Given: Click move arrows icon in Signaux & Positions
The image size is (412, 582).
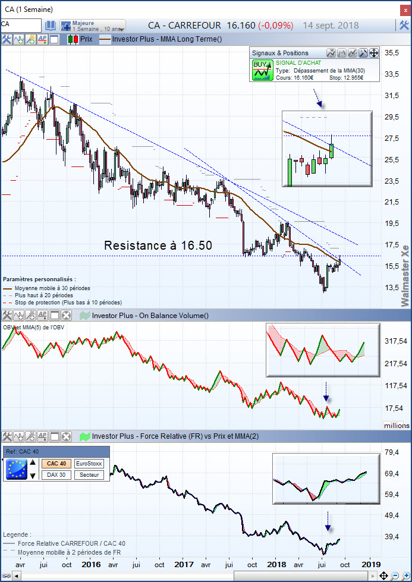Looking at the screenshot, I should coord(374,53).
